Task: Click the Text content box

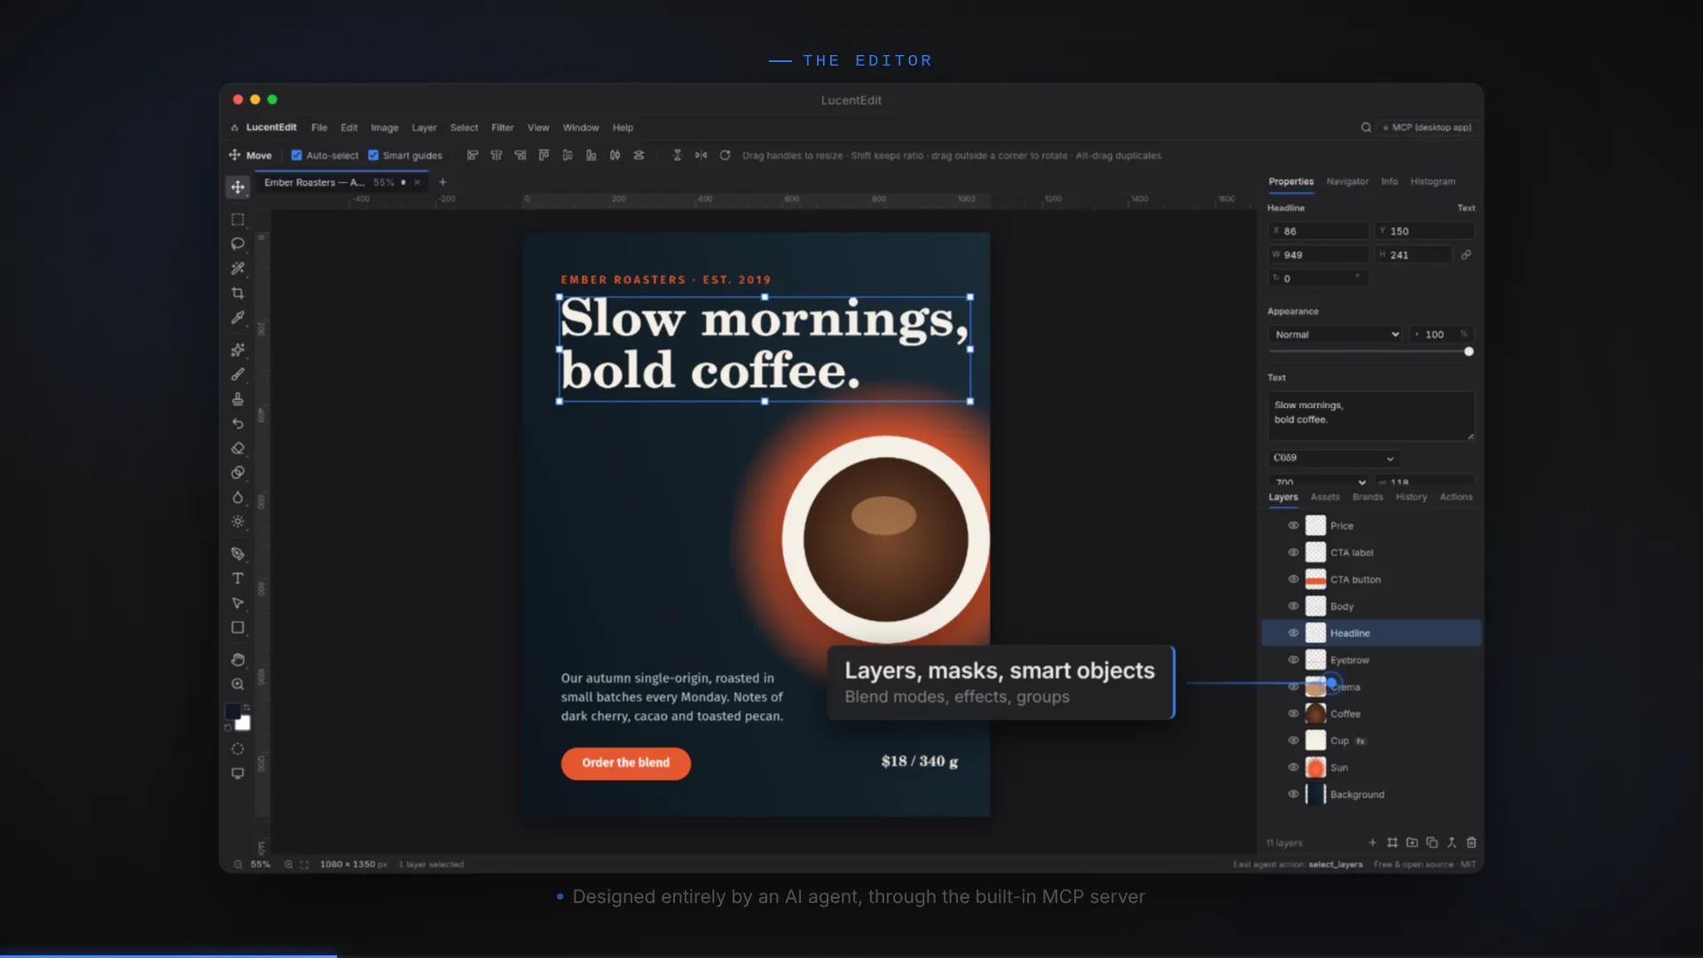Action: coord(1371,416)
